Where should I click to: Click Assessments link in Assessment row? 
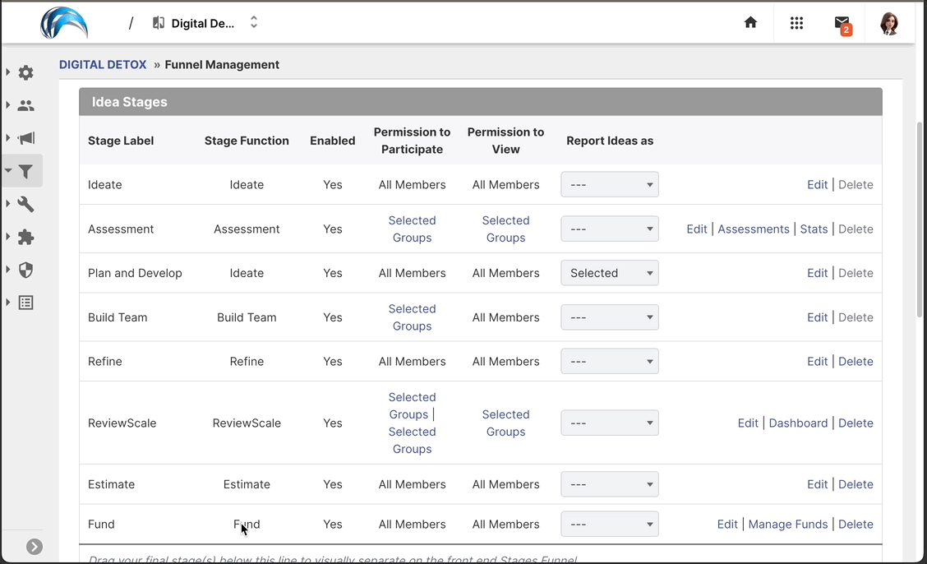coord(753,229)
